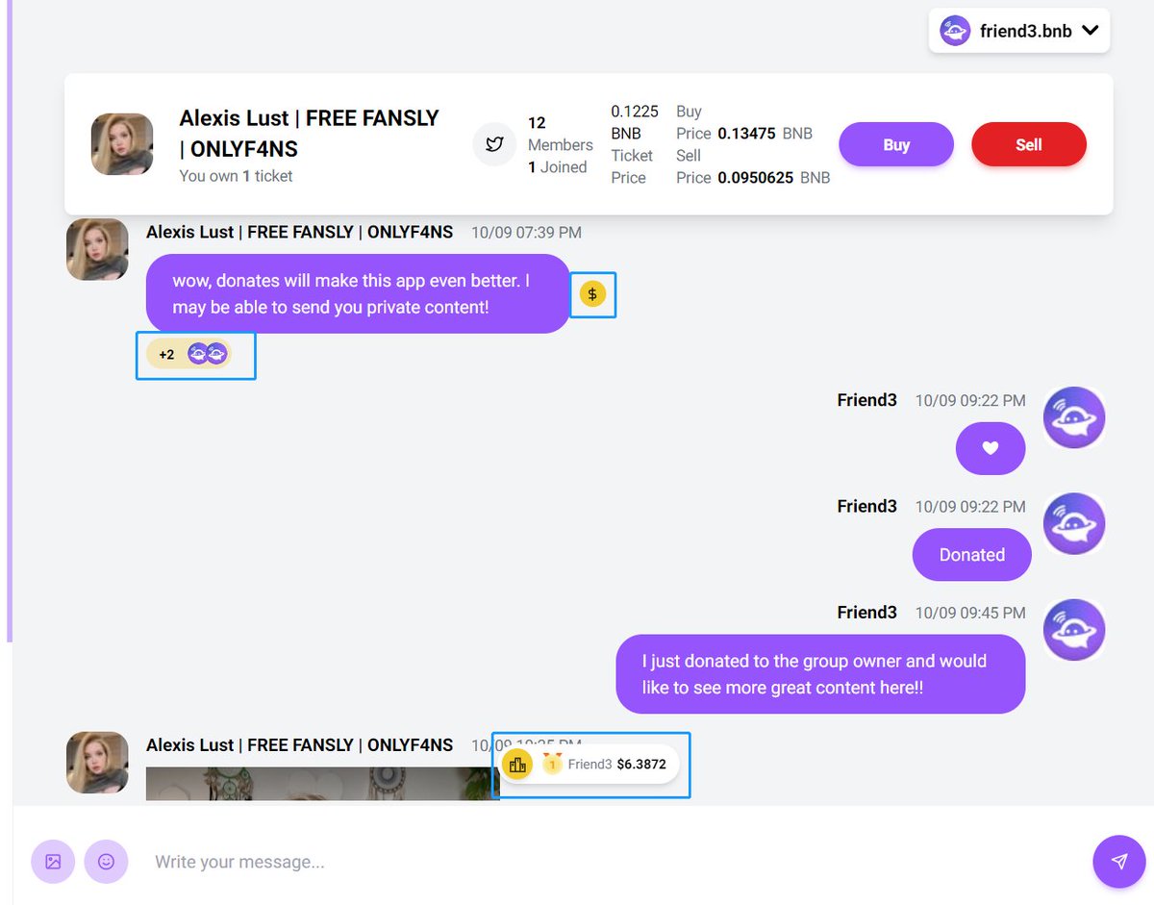This screenshot has width=1154, height=905.
Task: Click the heart message bubble
Action: pos(991,448)
